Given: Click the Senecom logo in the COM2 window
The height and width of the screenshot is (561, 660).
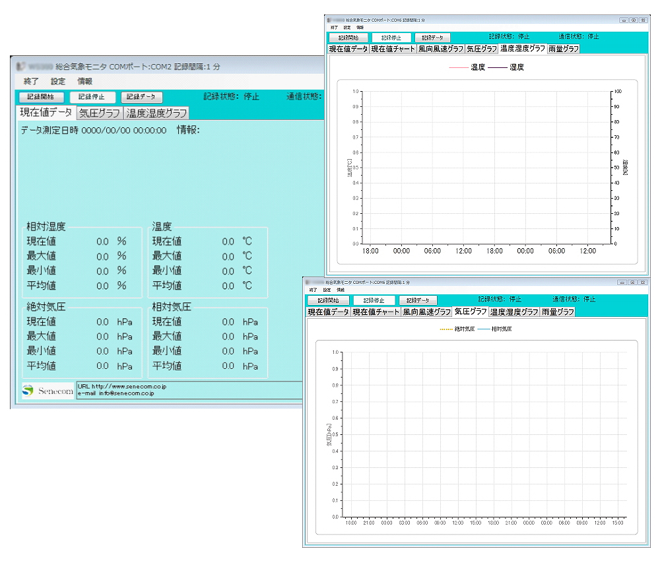Looking at the screenshot, I should (x=48, y=390).
